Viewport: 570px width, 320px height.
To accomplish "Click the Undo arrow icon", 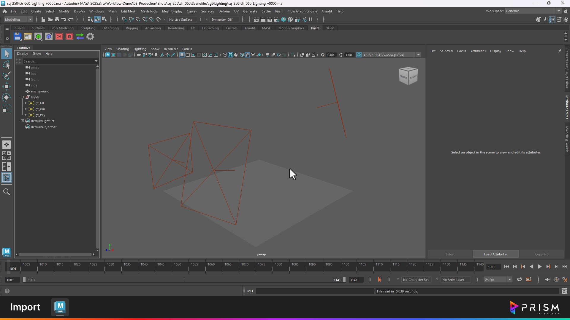I will pyautogui.click(x=64, y=20).
